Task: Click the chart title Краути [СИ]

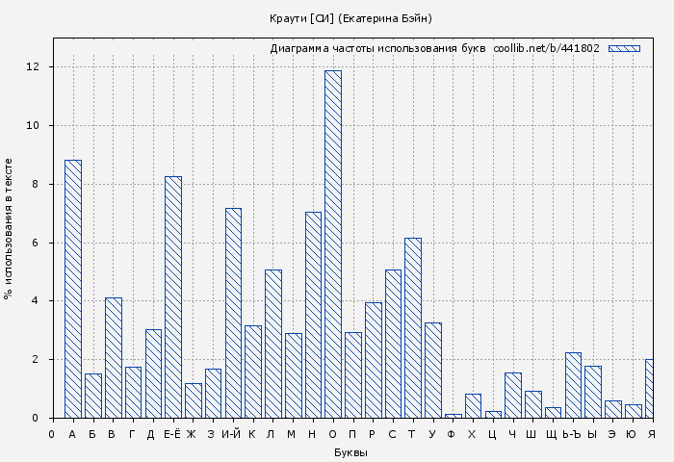Action: [x=350, y=18]
